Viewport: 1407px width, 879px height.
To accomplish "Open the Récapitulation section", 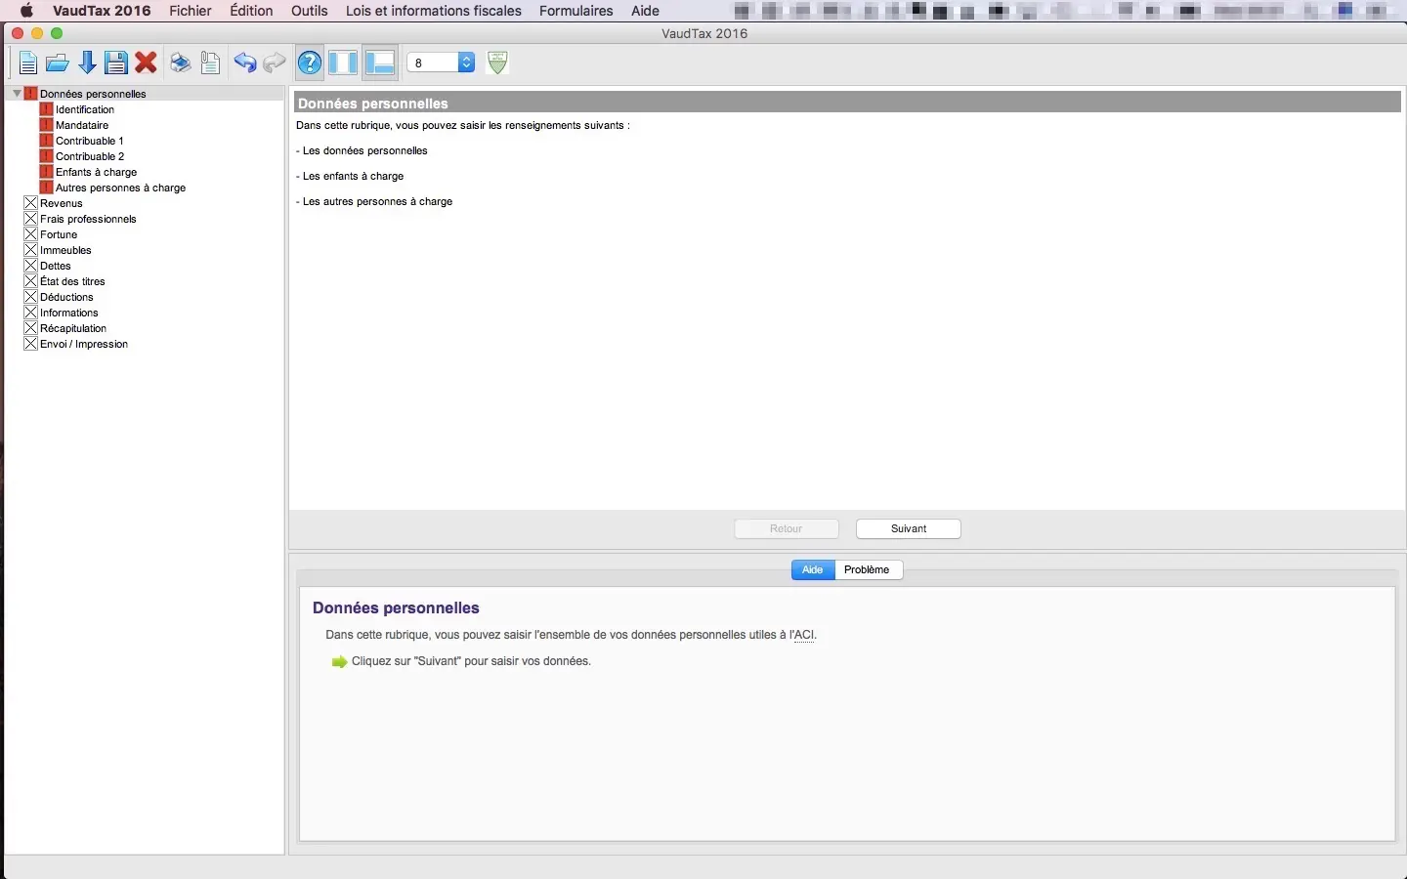I will point(73,328).
